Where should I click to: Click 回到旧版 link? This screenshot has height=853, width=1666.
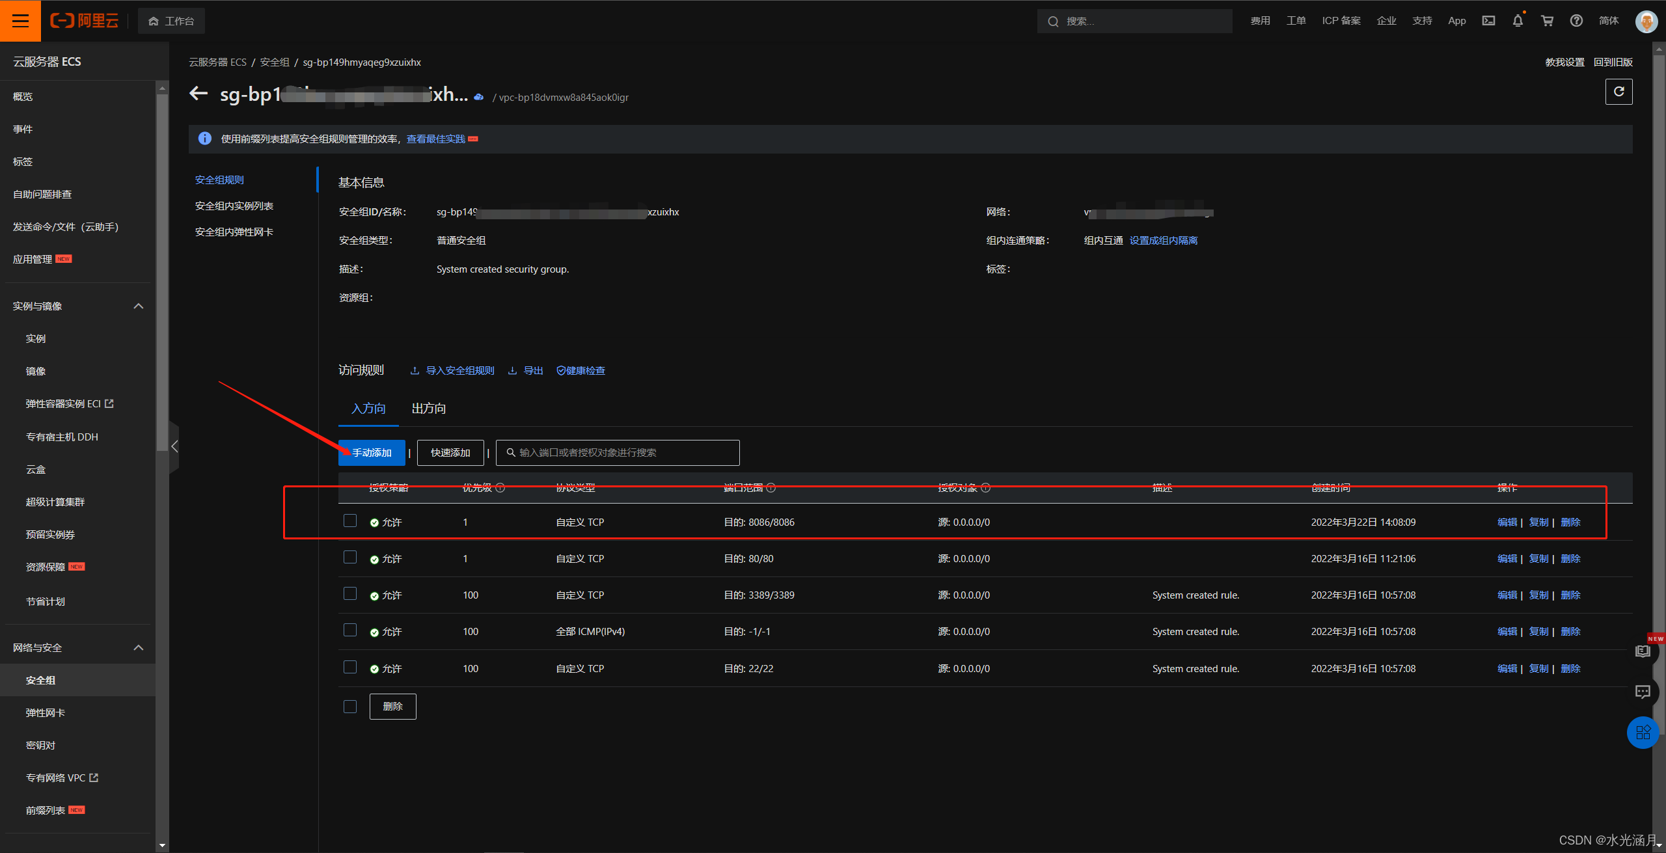tap(1613, 62)
